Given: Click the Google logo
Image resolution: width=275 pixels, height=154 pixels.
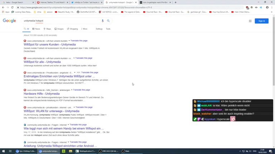Looking at the screenshot, I should pyautogui.click(x=9, y=21).
